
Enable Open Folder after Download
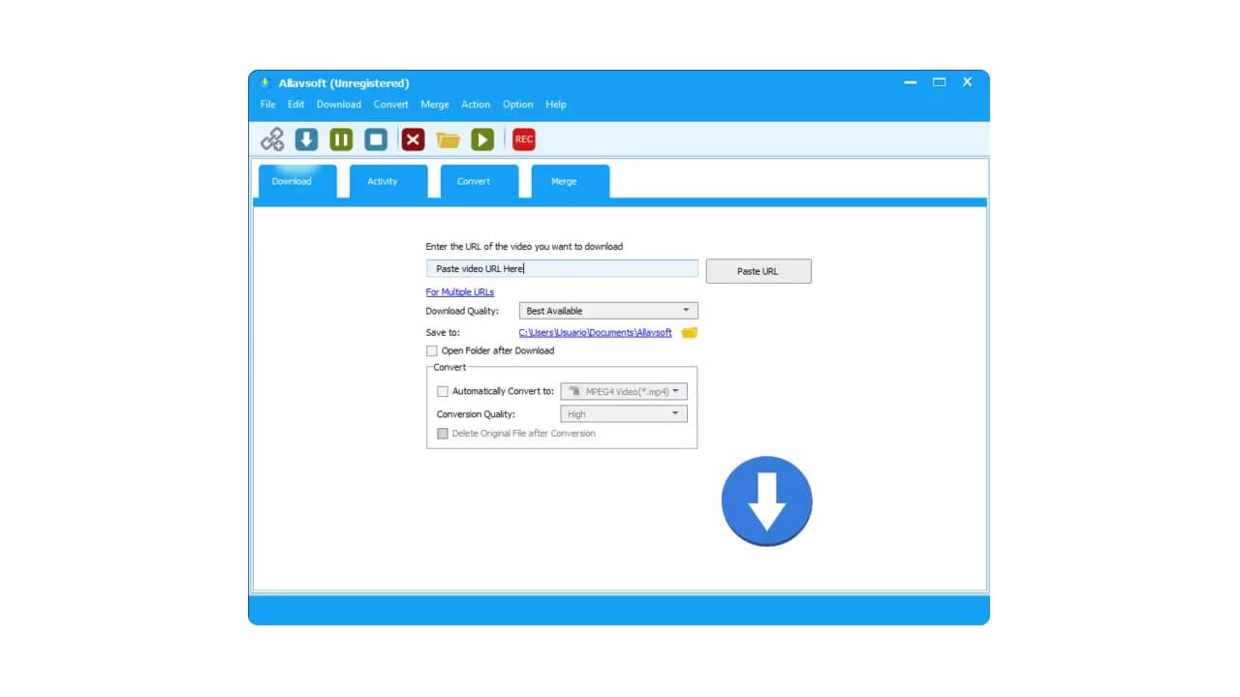pos(432,350)
